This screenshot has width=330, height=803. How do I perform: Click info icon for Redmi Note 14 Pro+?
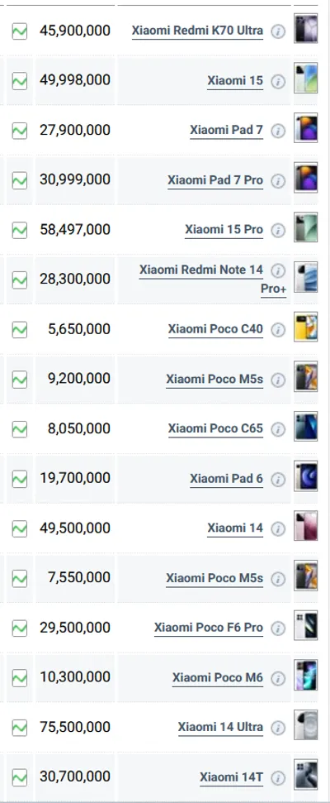tap(278, 270)
